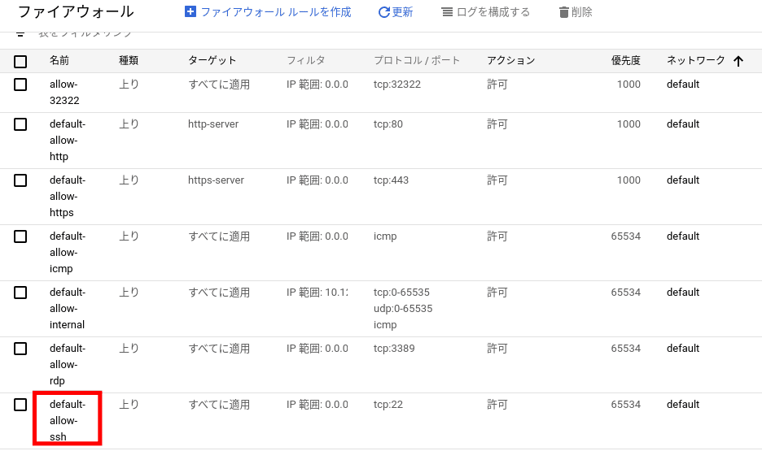Click priority 65534 in default-allow-ssh row

click(x=626, y=405)
